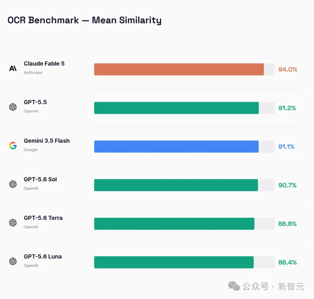Click the 94.0% score value
The height and width of the screenshot is (299, 314).
[288, 69]
